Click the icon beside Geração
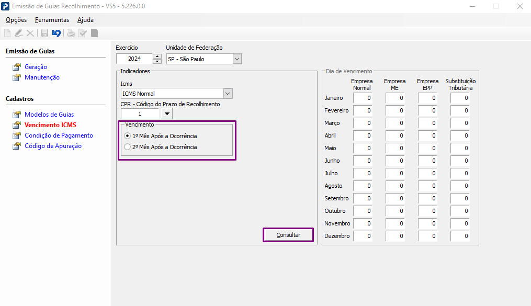 (x=17, y=67)
